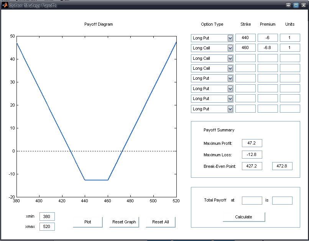Image resolution: width=309 pixels, height=241 pixels.
Task: Click the empty Units field in the fourth row
Action: (x=290, y=68)
